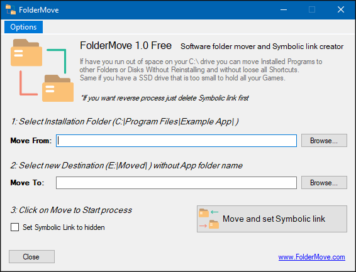Close the window with the X icon

click(x=341, y=9)
